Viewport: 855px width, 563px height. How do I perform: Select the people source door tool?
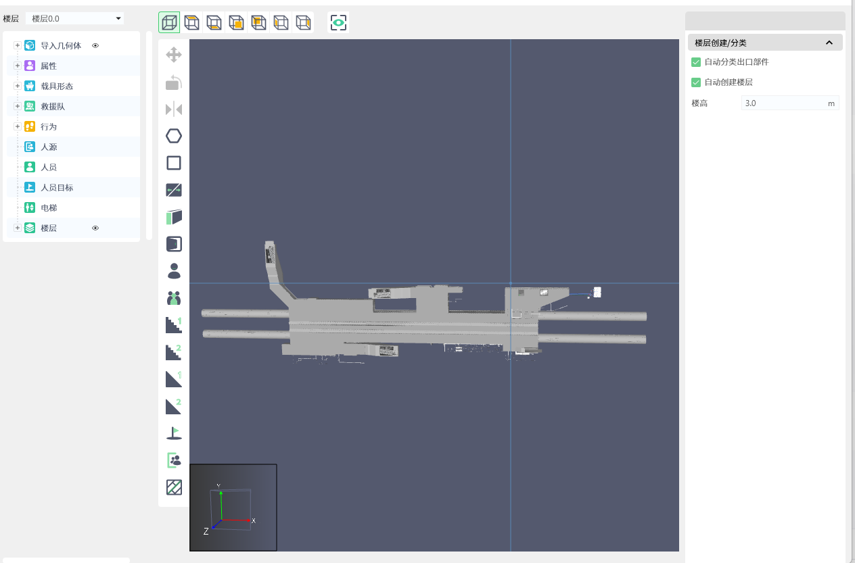tap(174, 460)
